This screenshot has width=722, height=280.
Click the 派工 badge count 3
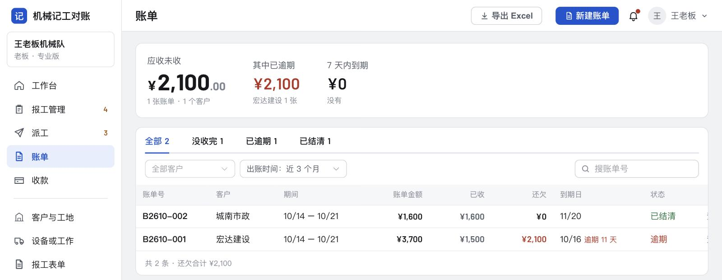(106, 133)
